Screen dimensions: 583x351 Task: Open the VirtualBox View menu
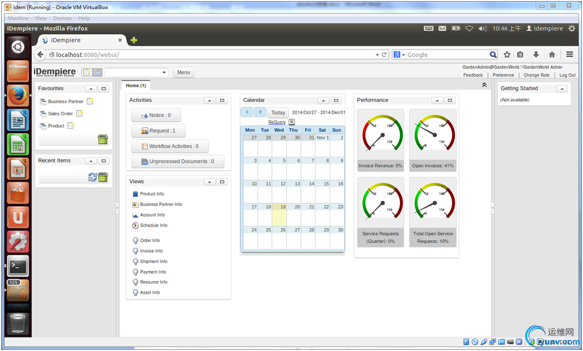click(x=41, y=18)
